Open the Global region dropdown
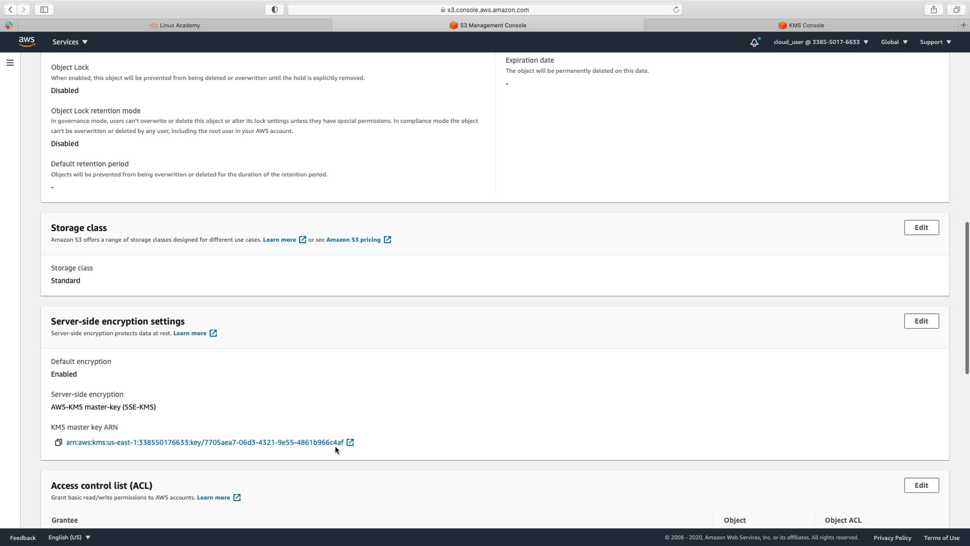 point(894,42)
